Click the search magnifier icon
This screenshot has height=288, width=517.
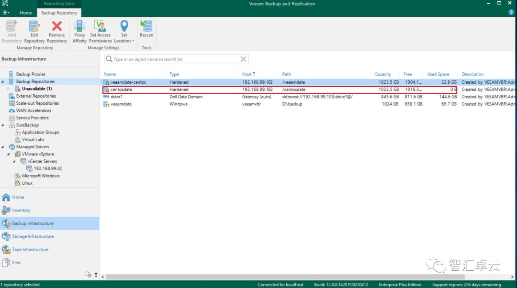click(109, 59)
